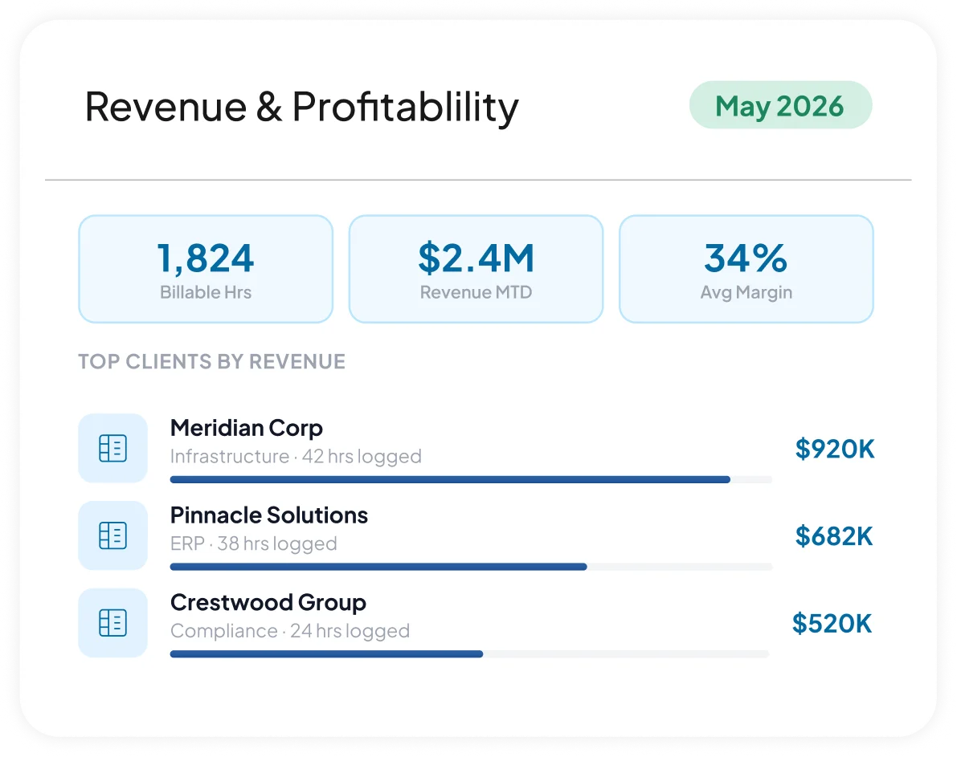Click the $520K revenue amount

tap(832, 624)
